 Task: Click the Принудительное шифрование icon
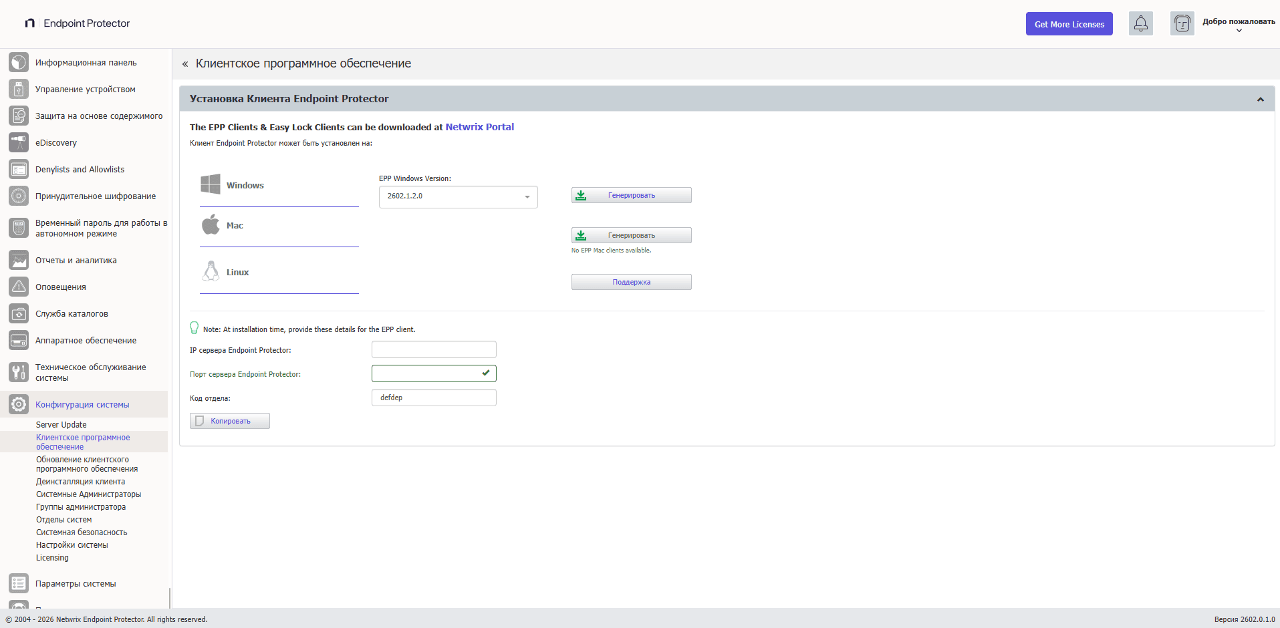19,196
